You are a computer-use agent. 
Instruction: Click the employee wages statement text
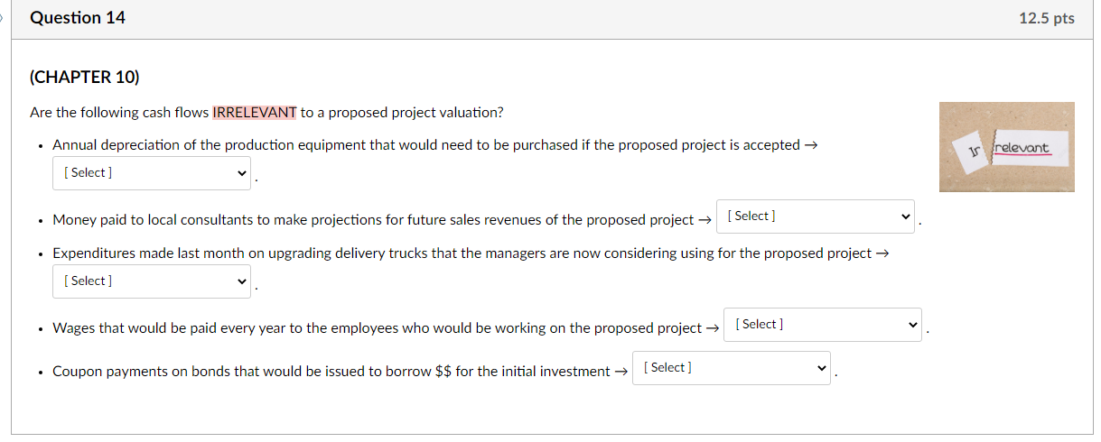point(377,328)
